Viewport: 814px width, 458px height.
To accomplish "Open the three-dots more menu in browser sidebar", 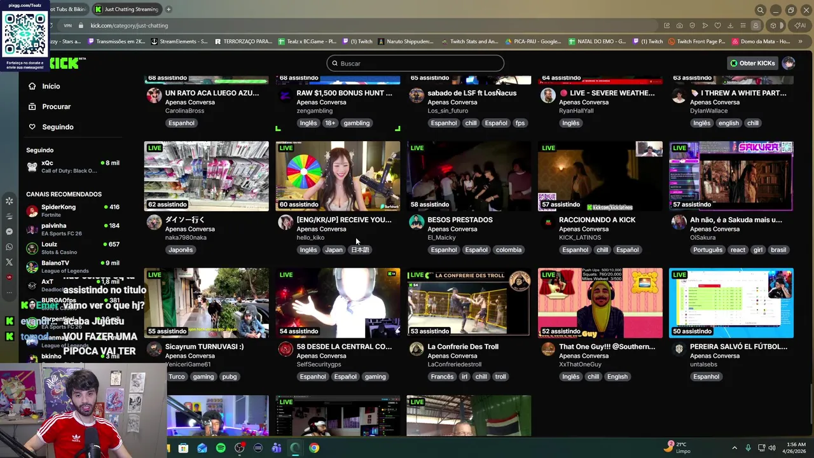I will click(x=9, y=293).
